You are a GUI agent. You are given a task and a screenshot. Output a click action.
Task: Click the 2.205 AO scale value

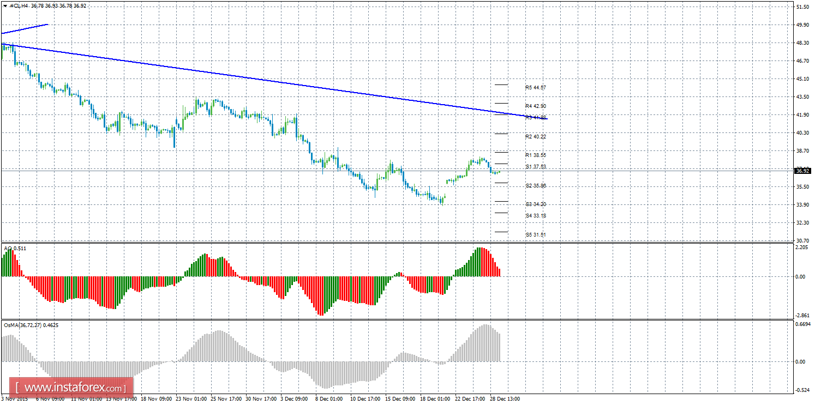[x=801, y=247]
